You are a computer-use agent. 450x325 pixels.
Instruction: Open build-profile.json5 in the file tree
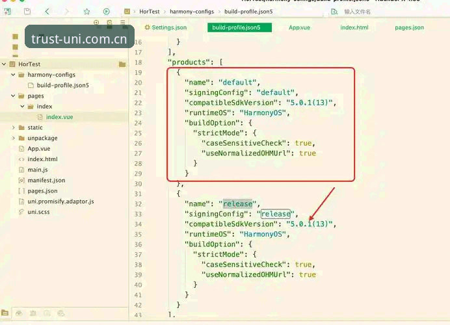pyautogui.click(x=62, y=85)
